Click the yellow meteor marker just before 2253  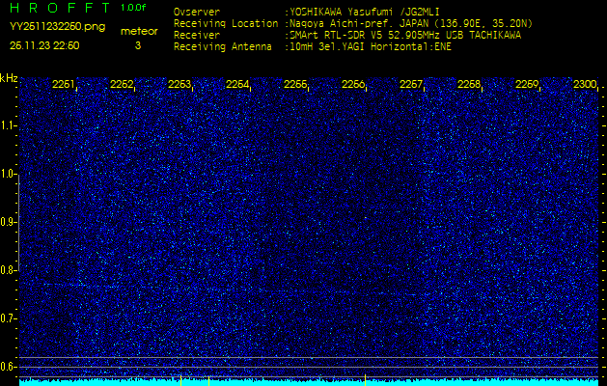point(180,380)
